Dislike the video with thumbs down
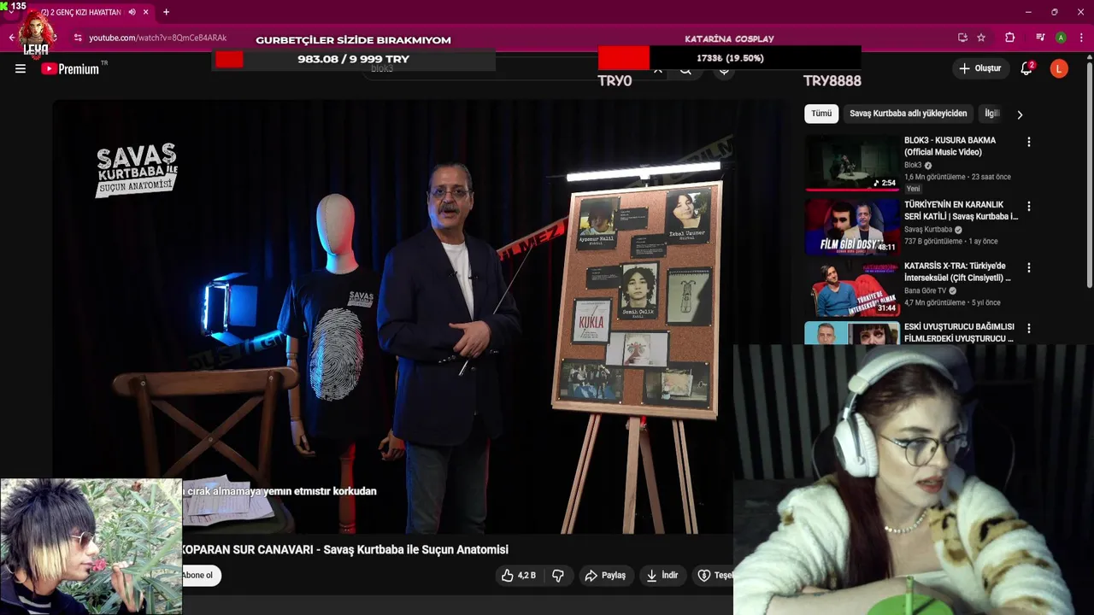 pyautogui.click(x=558, y=576)
